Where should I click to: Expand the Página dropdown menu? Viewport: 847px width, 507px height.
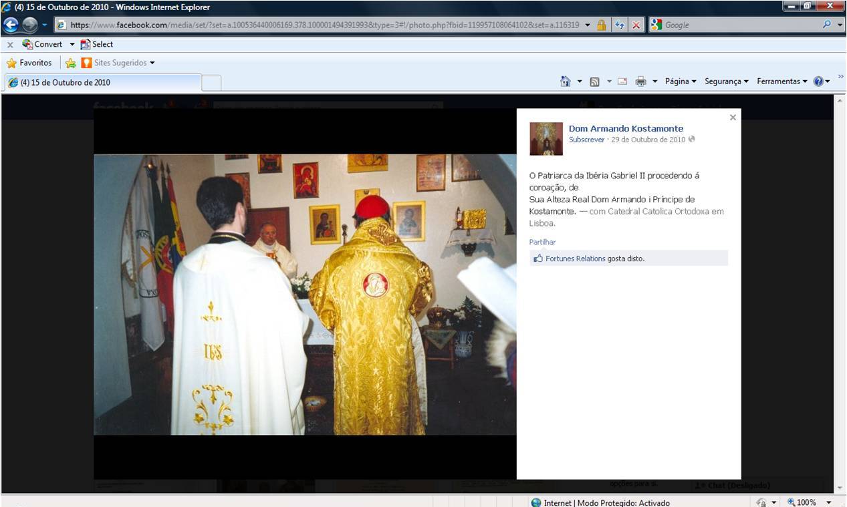click(x=681, y=81)
